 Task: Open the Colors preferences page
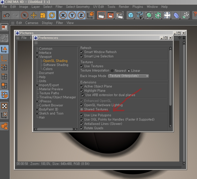[48, 69]
